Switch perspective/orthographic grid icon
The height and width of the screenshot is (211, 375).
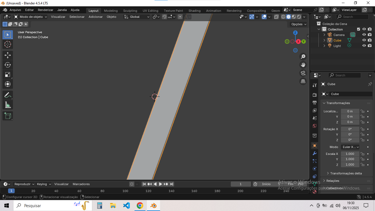[303, 81]
